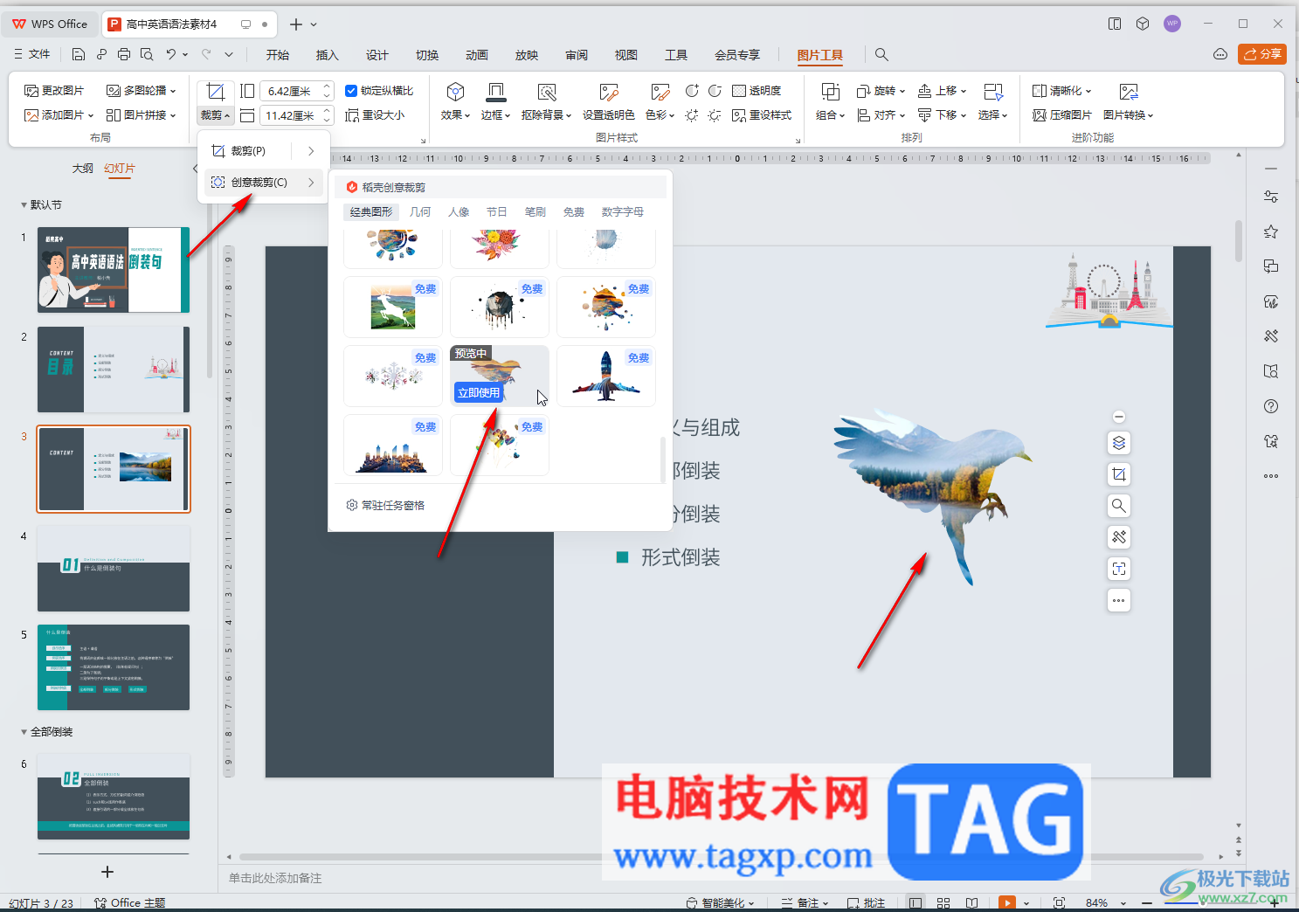Add new slide with plus button
Viewport: 1299px width, 912px height.
pyautogui.click(x=107, y=872)
